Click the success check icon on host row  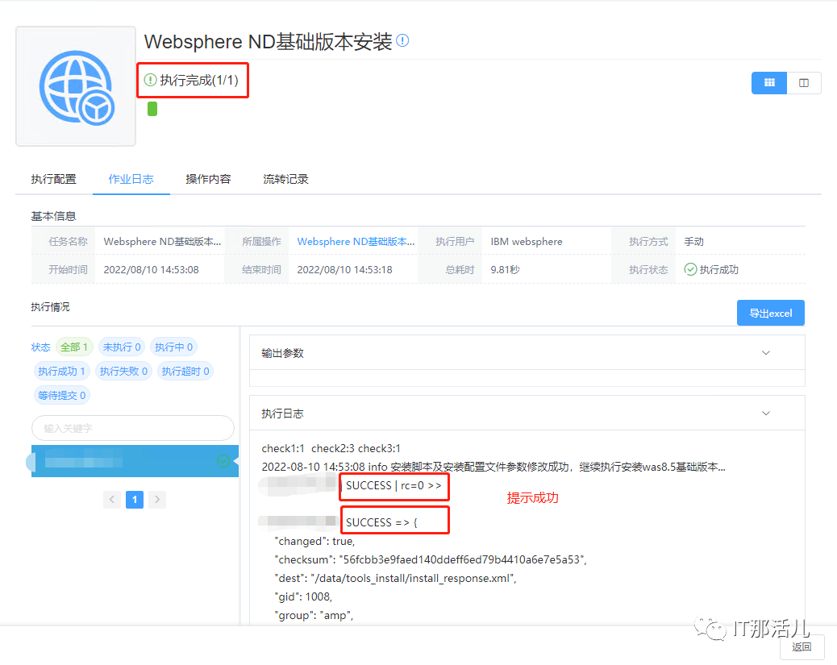point(223,461)
